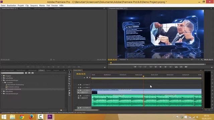The width and height of the screenshot is (214, 120).
Task: Toggle Video 3 track output eye
Action: (79, 85)
